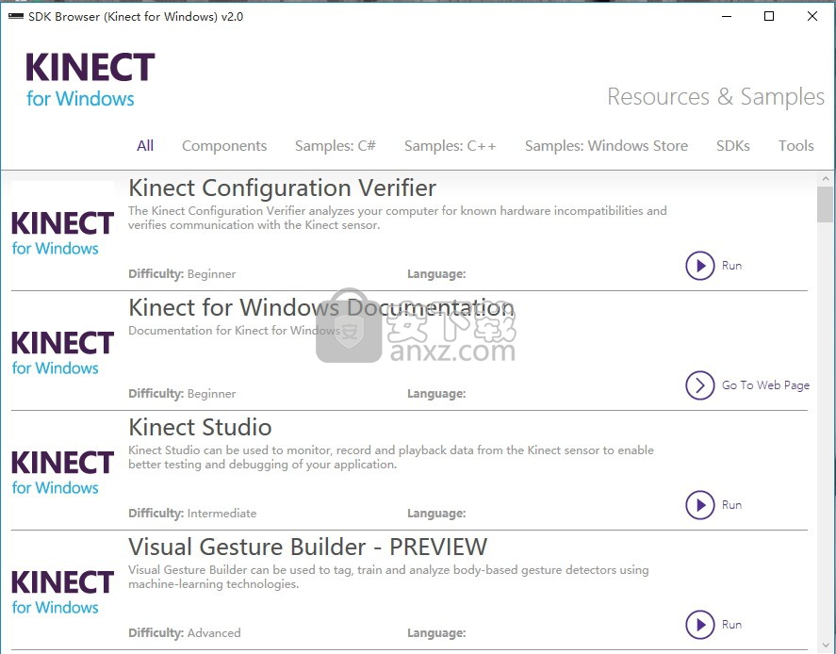Click the Run label for Visual Gesture Builder

tap(731, 625)
